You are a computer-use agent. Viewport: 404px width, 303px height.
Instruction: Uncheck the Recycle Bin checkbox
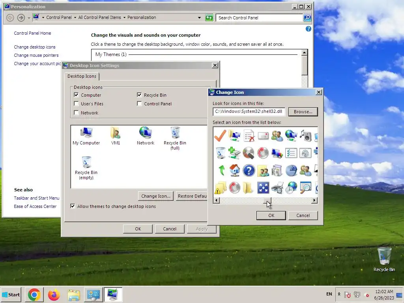(x=139, y=95)
